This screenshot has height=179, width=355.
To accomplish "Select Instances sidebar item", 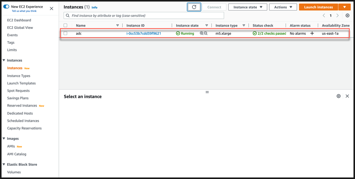I will 15,68.
